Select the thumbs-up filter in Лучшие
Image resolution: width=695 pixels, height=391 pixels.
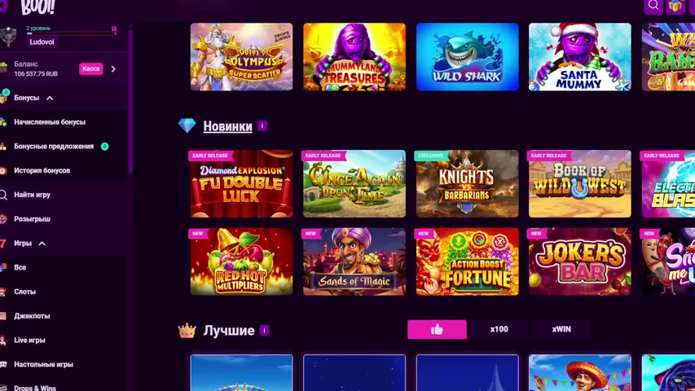click(437, 329)
